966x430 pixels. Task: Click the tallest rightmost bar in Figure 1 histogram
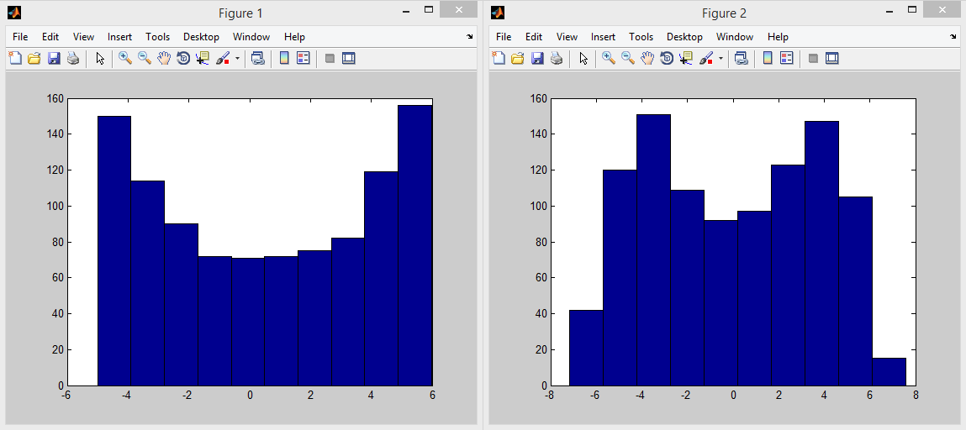click(414, 244)
